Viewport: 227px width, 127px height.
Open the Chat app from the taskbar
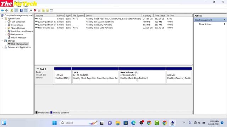(110, 123)
